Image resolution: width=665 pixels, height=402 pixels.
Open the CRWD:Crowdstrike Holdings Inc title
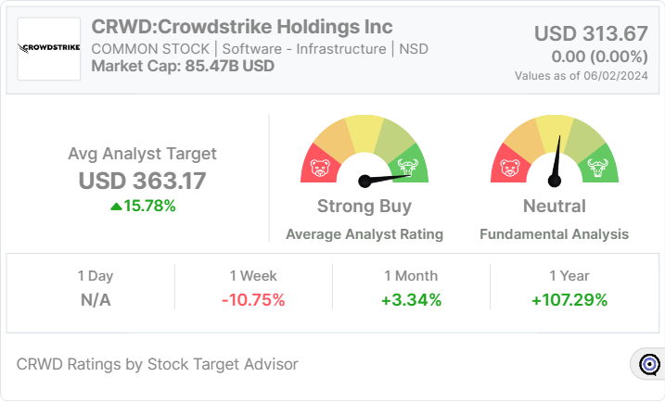[242, 26]
